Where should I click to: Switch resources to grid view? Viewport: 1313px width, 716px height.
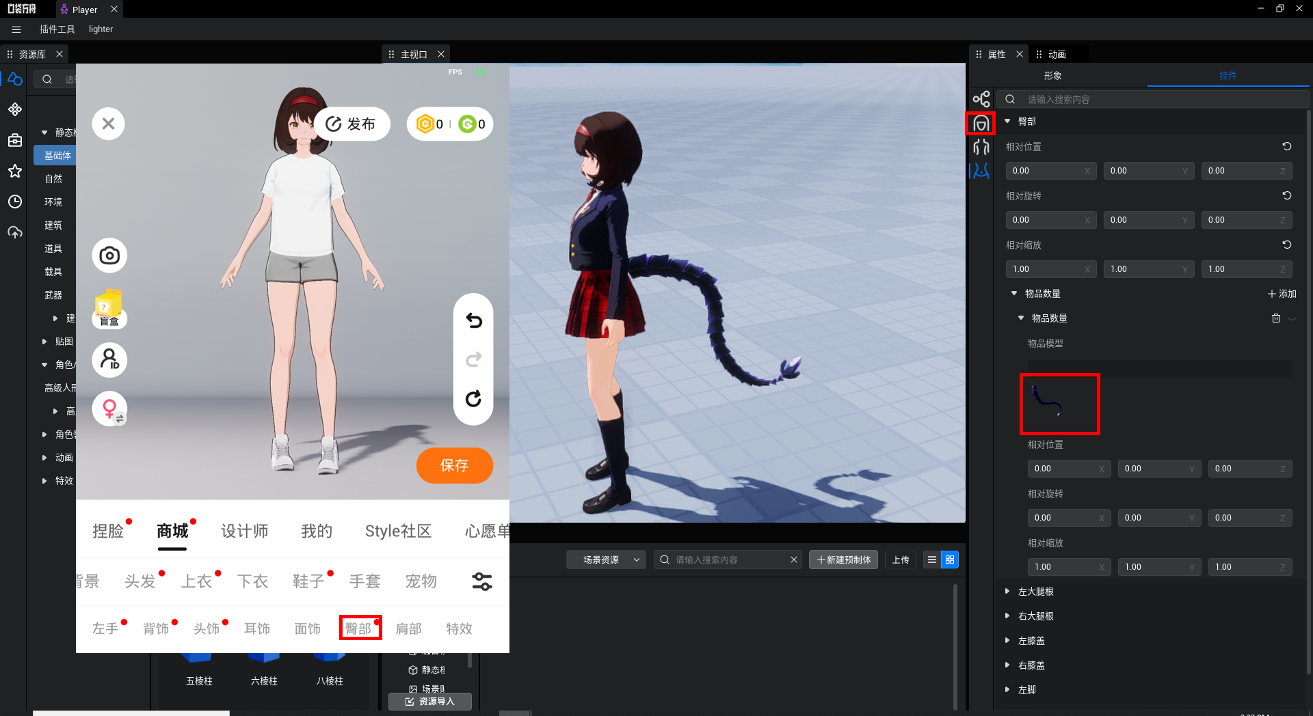click(950, 560)
